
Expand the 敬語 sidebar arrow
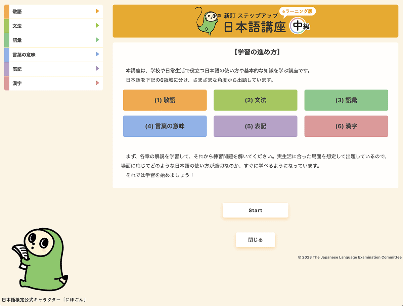click(97, 11)
